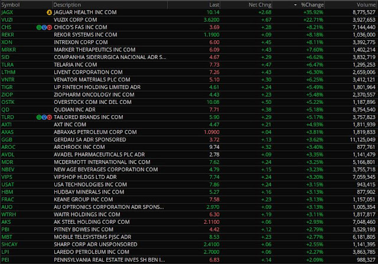Sort by the Symbol column header
Viewport: 378px width, 264px height.
pyautogui.click(x=11, y=5)
